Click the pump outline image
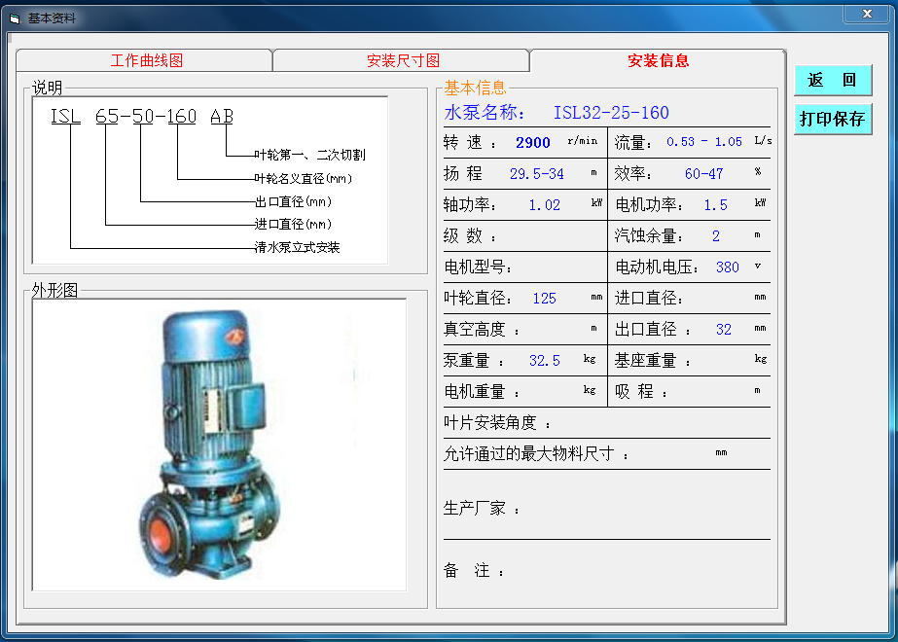898x642 pixels. [219, 445]
